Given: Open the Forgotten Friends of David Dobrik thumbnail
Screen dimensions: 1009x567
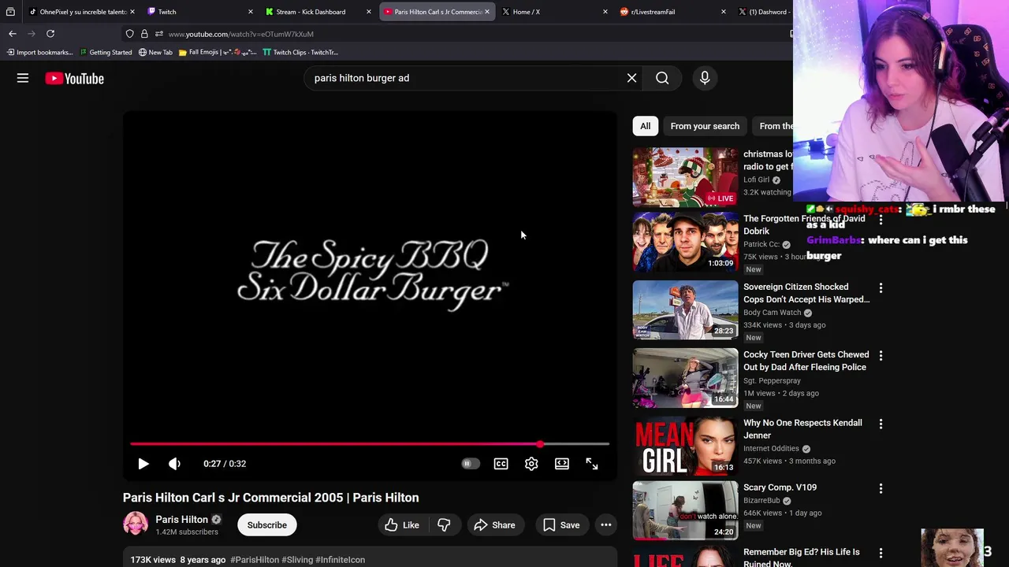Looking at the screenshot, I should 685,242.
